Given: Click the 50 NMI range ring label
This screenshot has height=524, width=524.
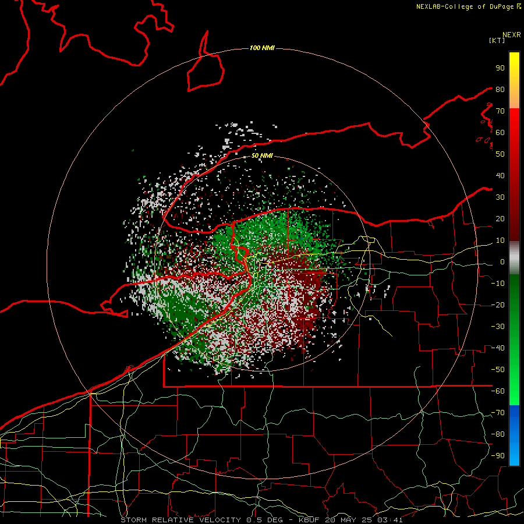Looking at the screenshot, I should pos(263,155).
